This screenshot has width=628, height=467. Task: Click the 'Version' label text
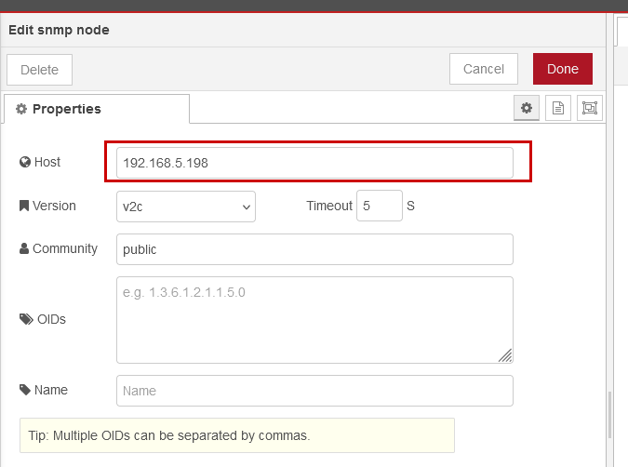54,206
